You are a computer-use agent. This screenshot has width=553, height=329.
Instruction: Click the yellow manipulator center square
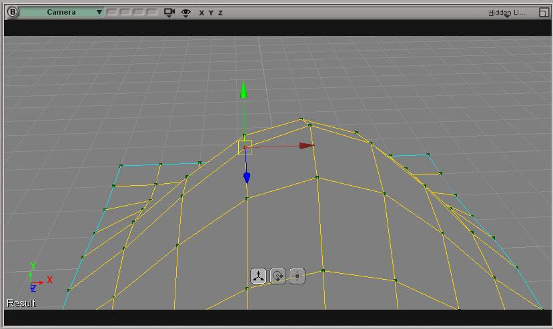point(245,147)
